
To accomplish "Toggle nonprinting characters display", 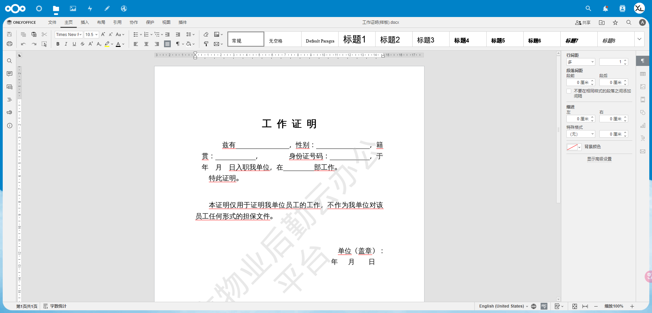I will pos(178,44).
